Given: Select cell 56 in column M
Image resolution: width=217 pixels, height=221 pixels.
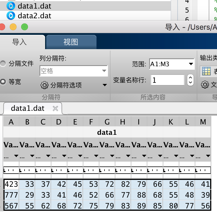Looking at the screenshot, I should [203, 206].
